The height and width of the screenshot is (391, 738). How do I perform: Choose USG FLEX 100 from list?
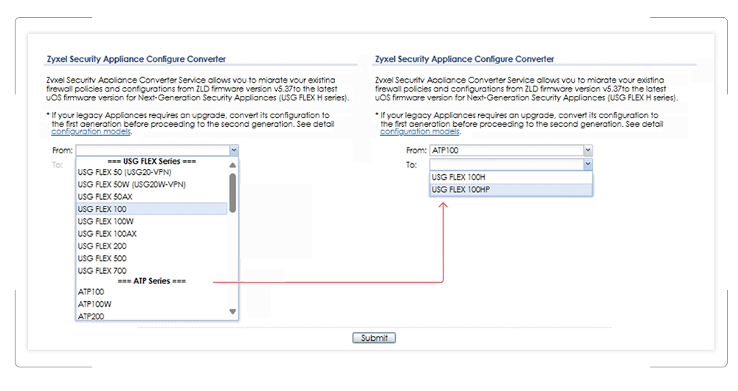coord(151,209)
